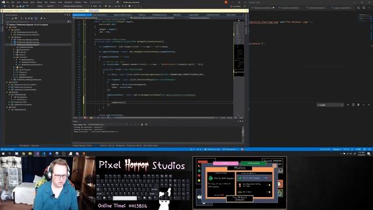373x210 pixels.
Task: Click the link in the yellow info bar
Action: [94, 10]
